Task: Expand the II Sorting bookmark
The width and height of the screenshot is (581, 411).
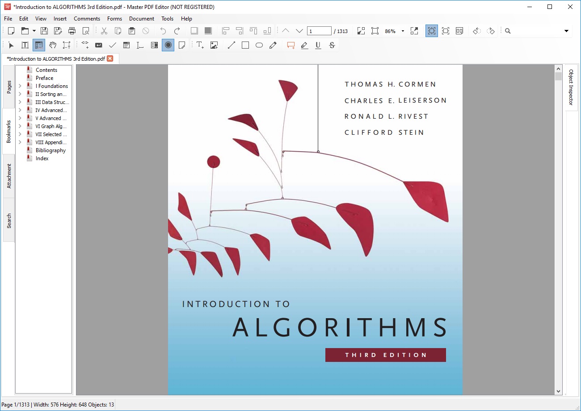Action: click(20, 94)
